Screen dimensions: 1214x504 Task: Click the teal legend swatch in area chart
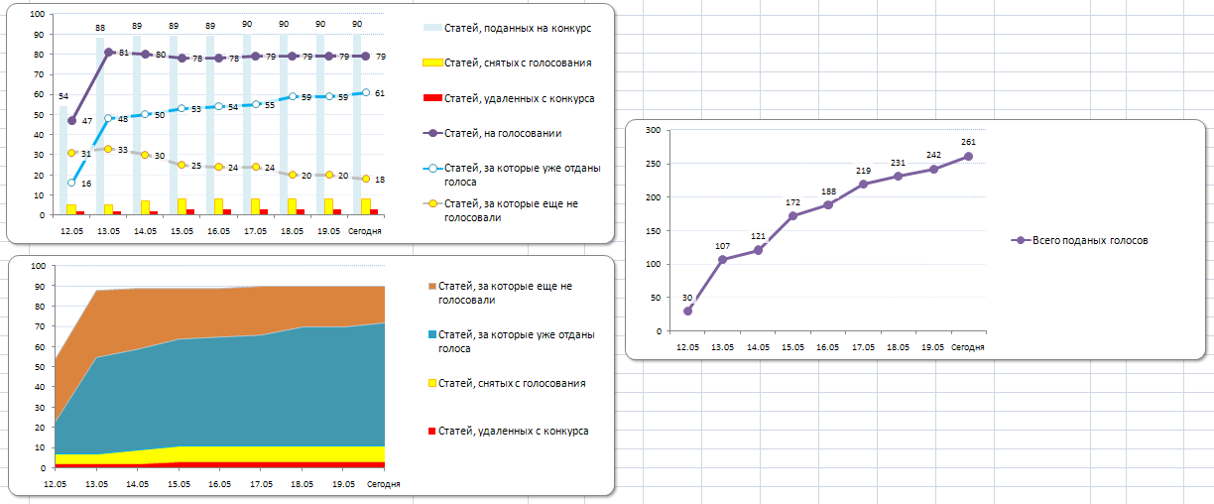(x=430, y=334)
